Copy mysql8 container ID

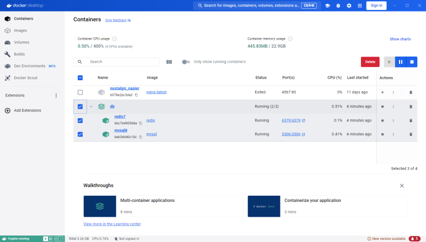141,137
